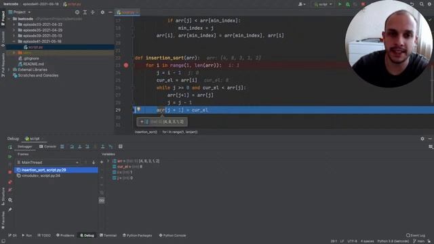Image resolution: width=434 pixels, height=244 pixels.
Task: Evaluate expression calculator icon
Action: pyautogui.click(x=121, y=146)
